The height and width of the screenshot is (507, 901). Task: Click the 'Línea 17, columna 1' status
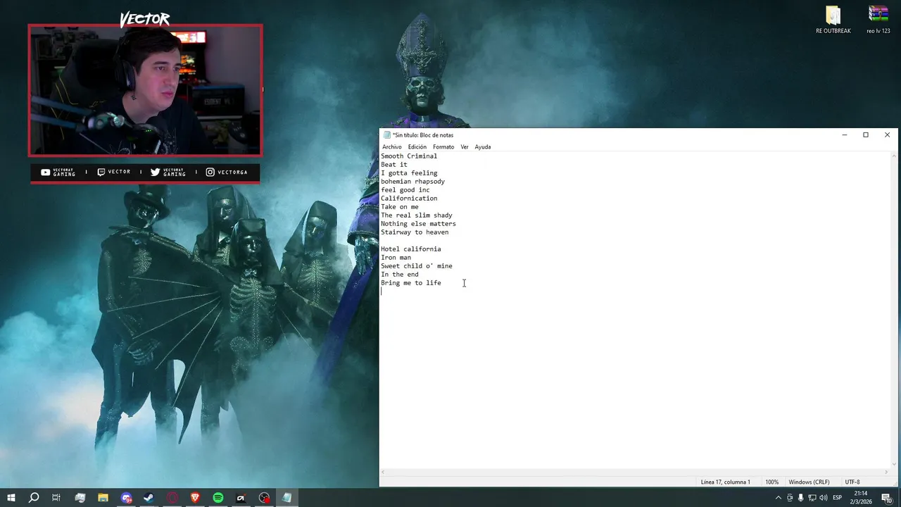coord(725,482)
